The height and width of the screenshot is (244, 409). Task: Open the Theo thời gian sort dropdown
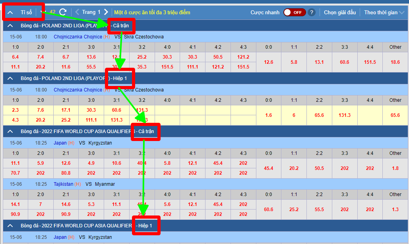[384, 12]
